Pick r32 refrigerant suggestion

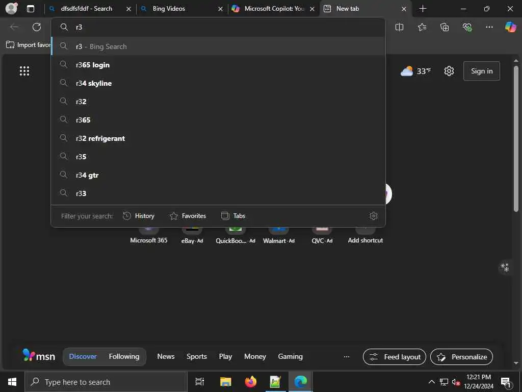click(218, 138)
